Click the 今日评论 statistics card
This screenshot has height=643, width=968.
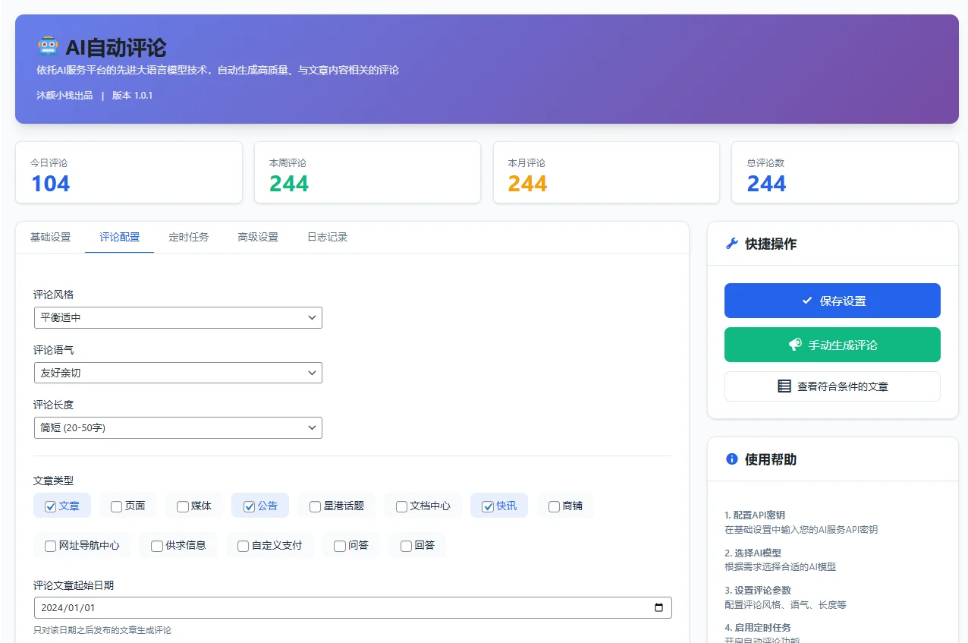(x=129, y=172)
